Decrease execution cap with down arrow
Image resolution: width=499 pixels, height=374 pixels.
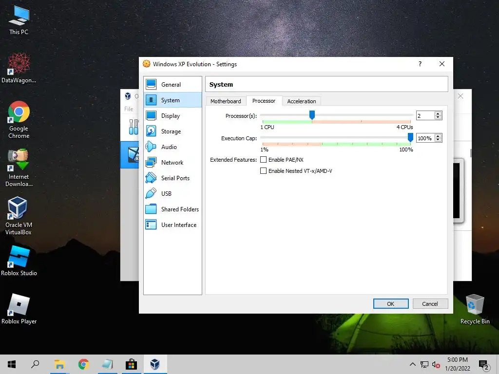438,140
